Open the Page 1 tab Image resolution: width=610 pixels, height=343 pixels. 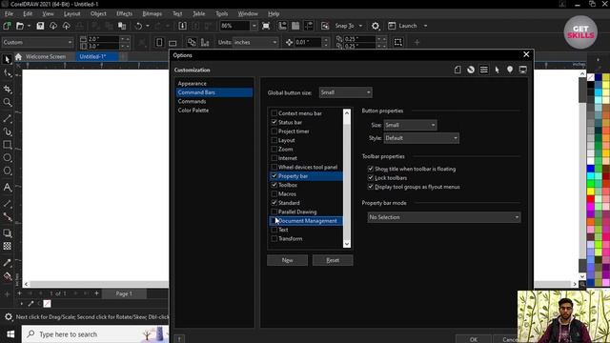pos(124,293)
